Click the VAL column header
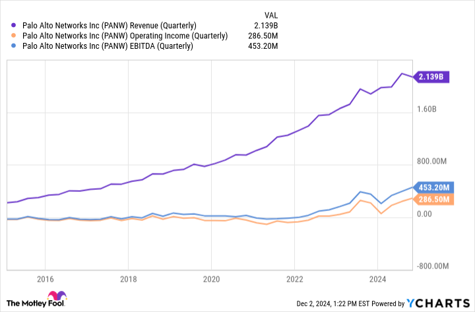475x312 pixels. coord(271,15)
